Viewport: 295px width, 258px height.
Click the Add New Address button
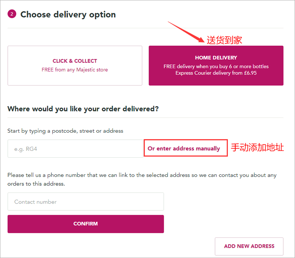point(249,246)
